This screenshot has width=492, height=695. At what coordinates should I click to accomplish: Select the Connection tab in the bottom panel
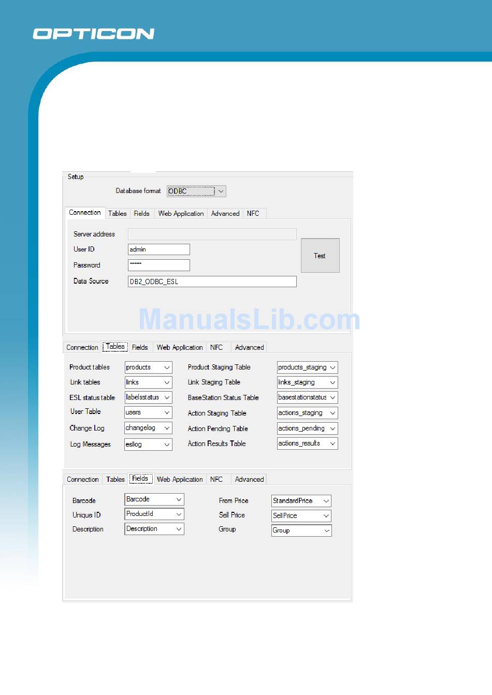pyautogui.click(x=83, y=479)
